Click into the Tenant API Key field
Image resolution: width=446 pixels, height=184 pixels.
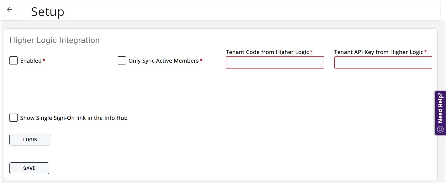[x=383, y=62]
